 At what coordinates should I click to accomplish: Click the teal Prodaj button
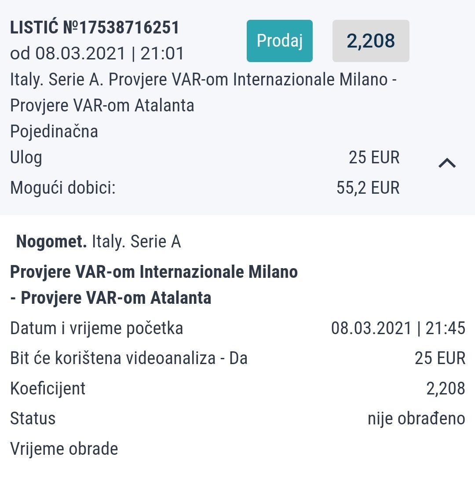pos(279,41)
